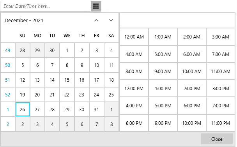The image size is (237, 147).
Task: Click the calendar grid icon button
Action: 96,6
